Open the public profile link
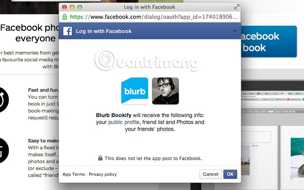This screenshot has width=304, height=190. coord(123,122)
